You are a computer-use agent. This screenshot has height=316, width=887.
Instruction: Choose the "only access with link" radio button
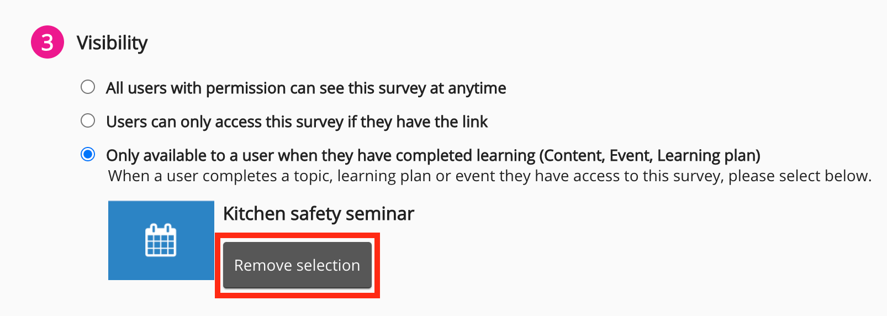[88, 121]
